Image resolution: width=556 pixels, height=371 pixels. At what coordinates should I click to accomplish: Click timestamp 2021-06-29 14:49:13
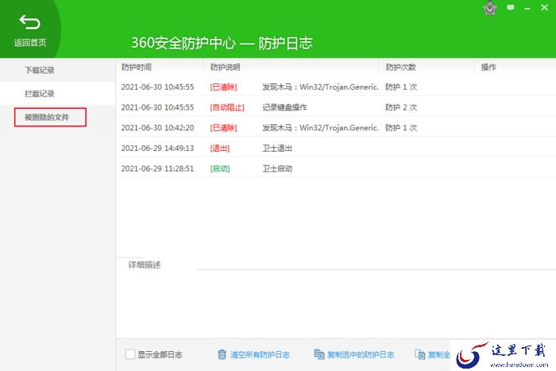click(x=157, y=148)
